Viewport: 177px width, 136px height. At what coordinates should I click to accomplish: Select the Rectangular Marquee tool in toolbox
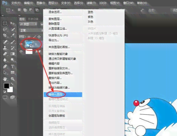(5, 23)
